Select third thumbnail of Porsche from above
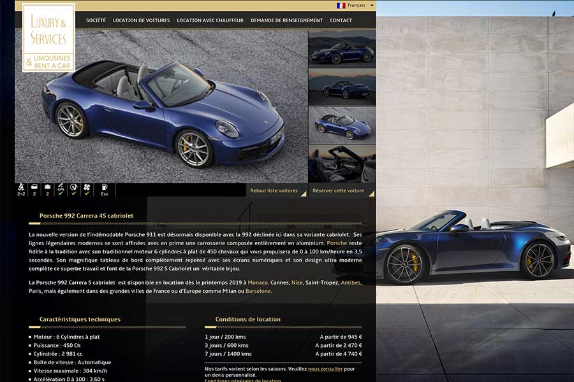The height and width of the screenshot is (382, 574). coord(342,125)
